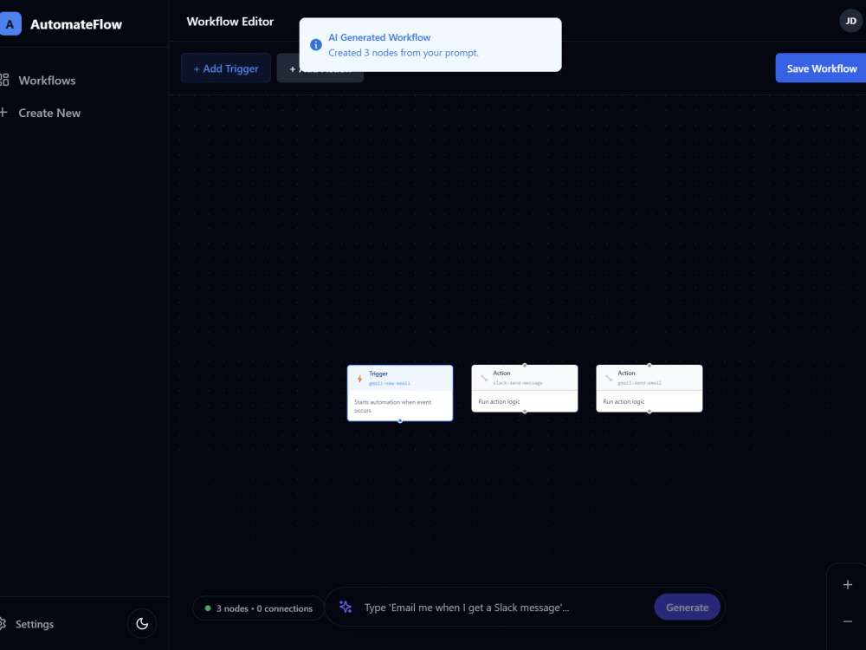
Task: Click the lightning bolt icon on Trigger node
Action: pyautogui.click(x=359, y=379)
